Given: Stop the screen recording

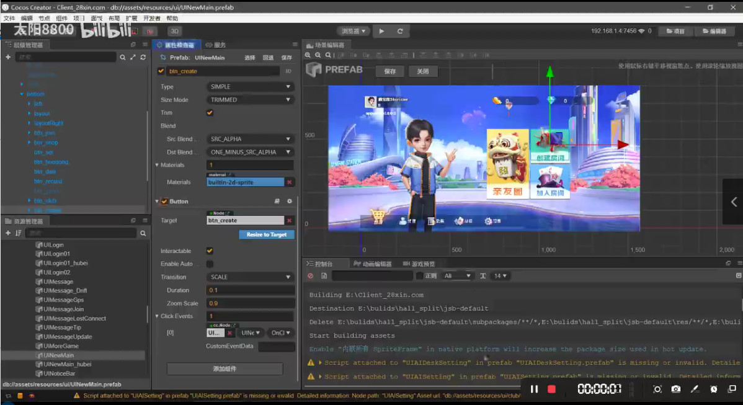Looking at the screenshot, I should [x=551, y=389].
